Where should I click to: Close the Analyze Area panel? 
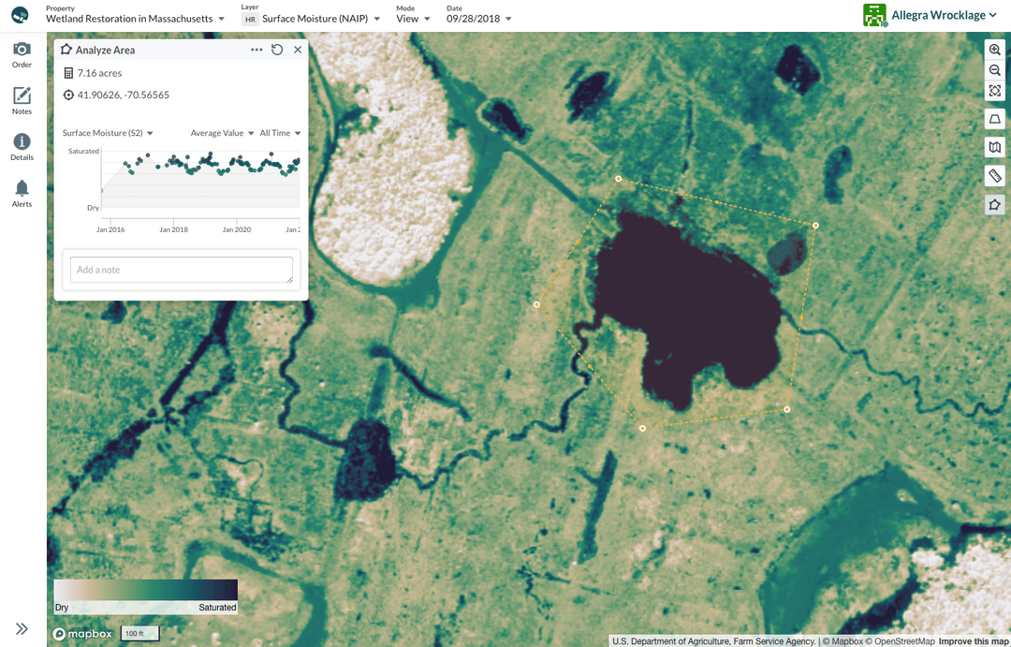[x=298, y=50]
